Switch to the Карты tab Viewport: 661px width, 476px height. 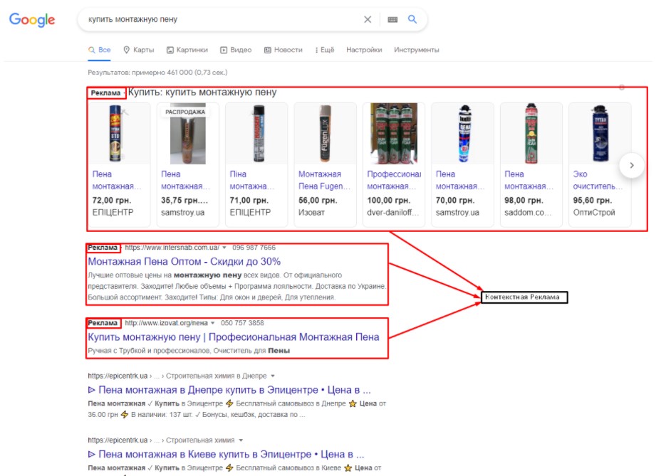click(139, 50)
